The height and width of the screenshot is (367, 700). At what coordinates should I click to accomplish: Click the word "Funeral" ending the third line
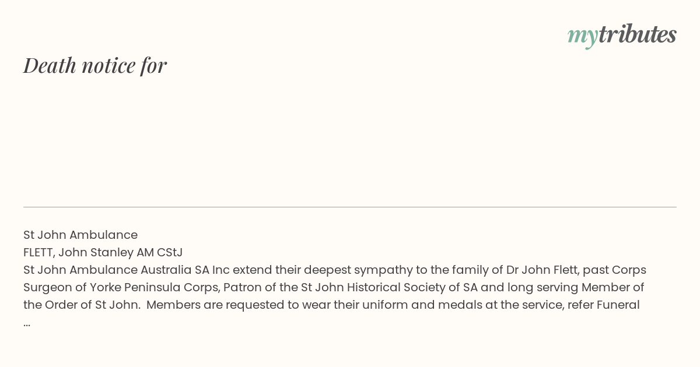coord(618,305)
